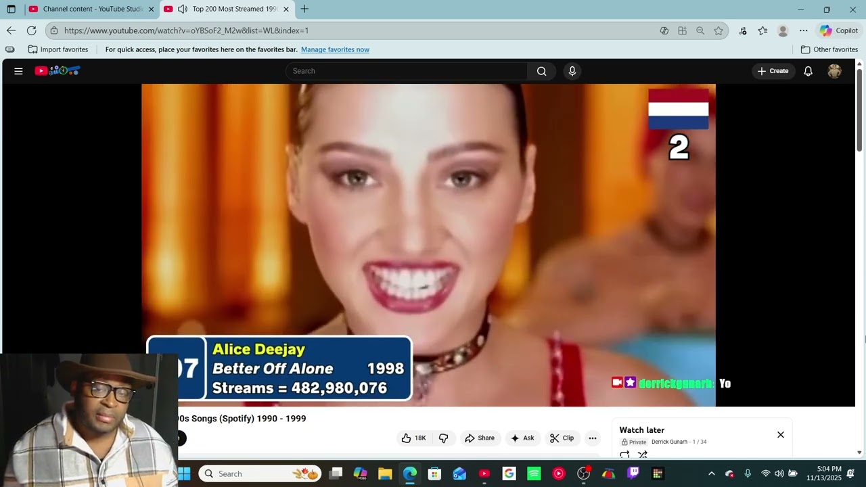
Task: Go to the YouTube home logo
Action: tap(58, 71)
